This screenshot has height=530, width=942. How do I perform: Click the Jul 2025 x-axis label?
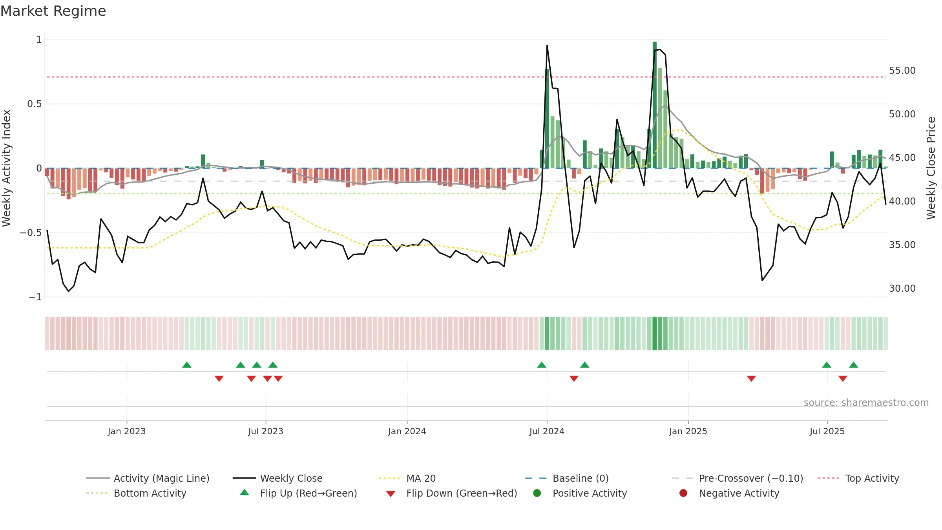[827, 431]
